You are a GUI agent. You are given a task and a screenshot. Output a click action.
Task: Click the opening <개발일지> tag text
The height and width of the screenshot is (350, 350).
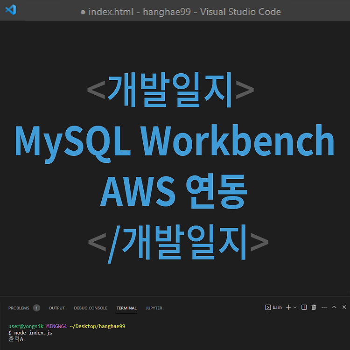click(170, 90)
